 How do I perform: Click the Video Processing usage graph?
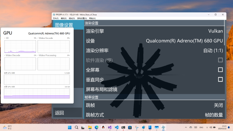pos(54,64)
